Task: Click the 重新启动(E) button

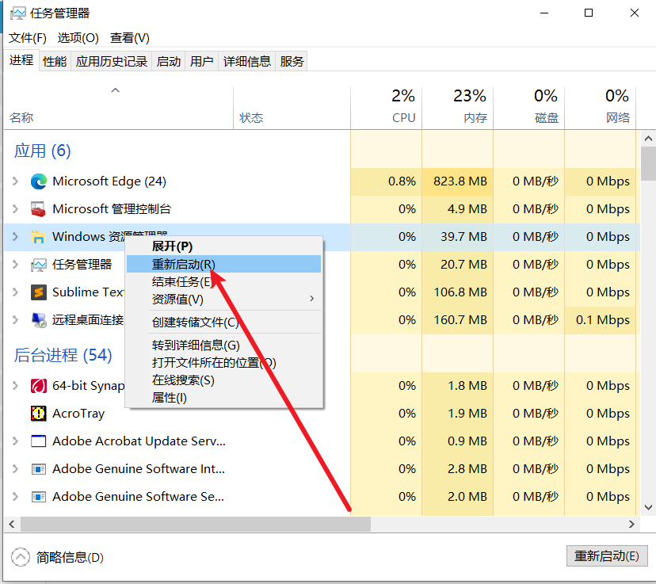Action: pos(607,556)
